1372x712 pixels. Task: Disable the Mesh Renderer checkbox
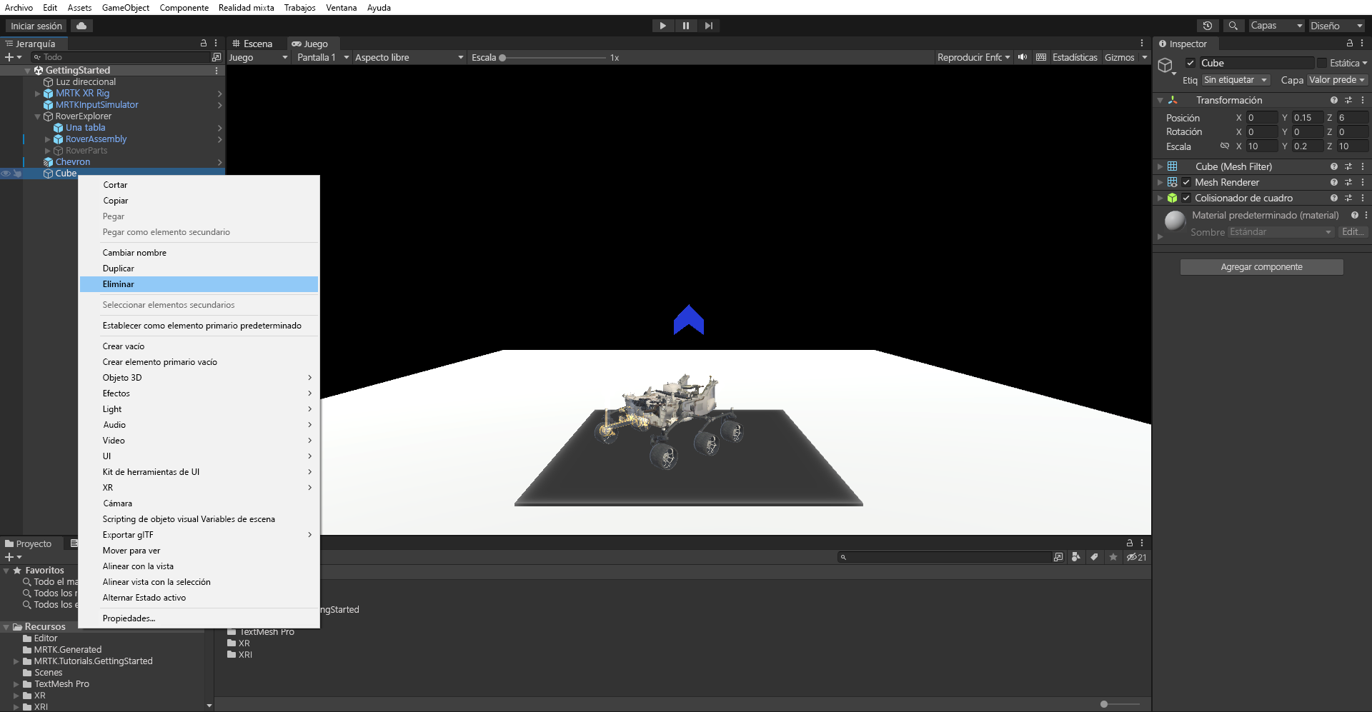[1186, 182]
